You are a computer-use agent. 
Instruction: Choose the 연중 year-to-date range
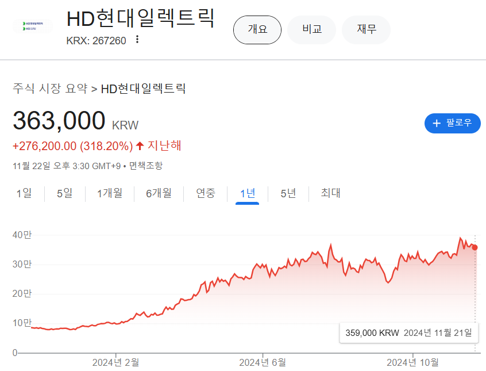pos(206,193)
